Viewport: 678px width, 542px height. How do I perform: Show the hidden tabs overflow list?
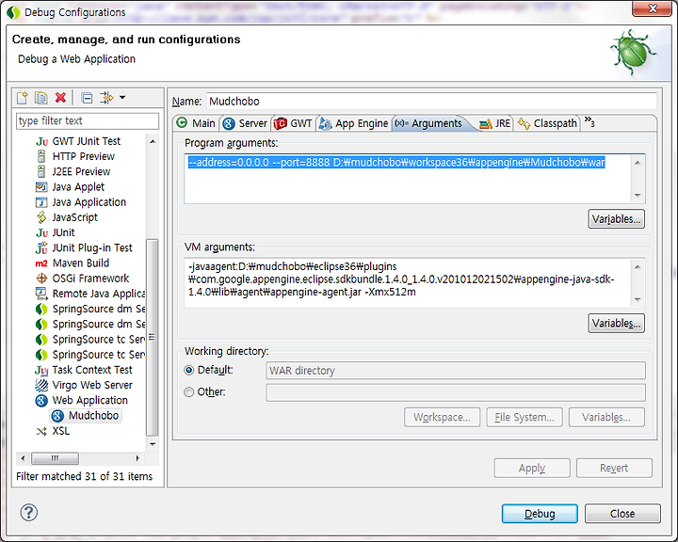tap(589, 121)
